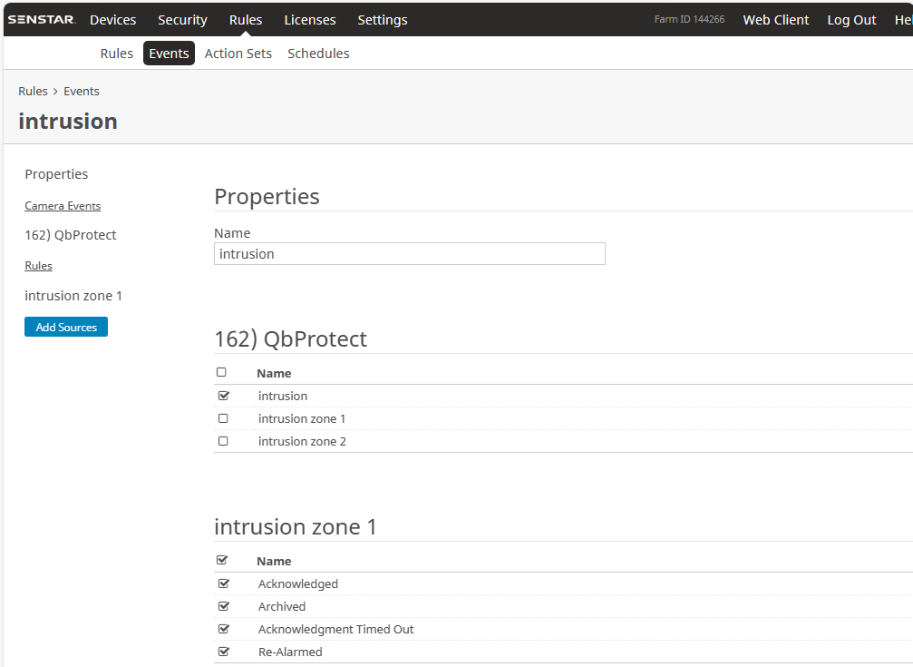This screenshot has height=667, width=913.
Task: Open the Settings menu
Action: tap(382, 20)
